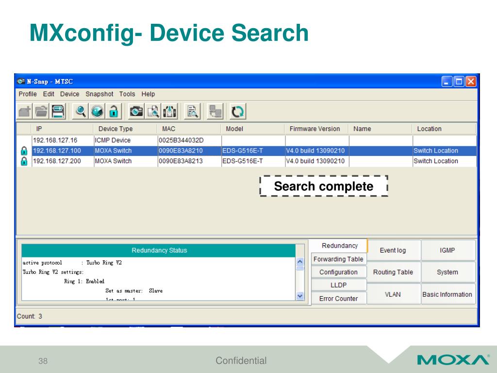Click the refresh arrows toolbar icon
The image size is (497, 373).
point(238,111)
